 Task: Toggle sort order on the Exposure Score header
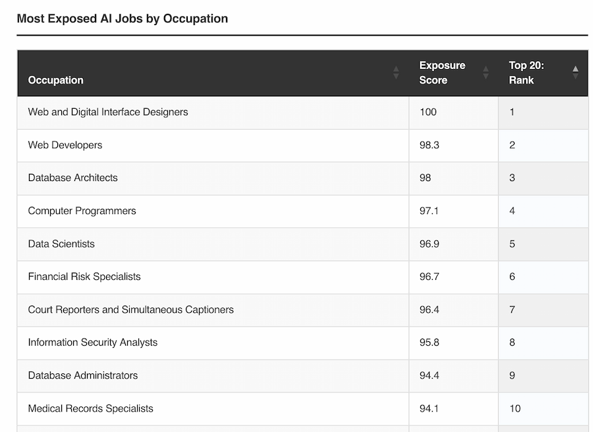pyautogui.click(x=442, y=72)
